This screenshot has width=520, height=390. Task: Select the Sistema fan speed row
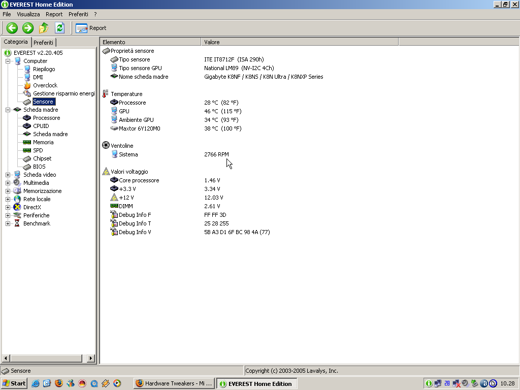coord(170,154)
